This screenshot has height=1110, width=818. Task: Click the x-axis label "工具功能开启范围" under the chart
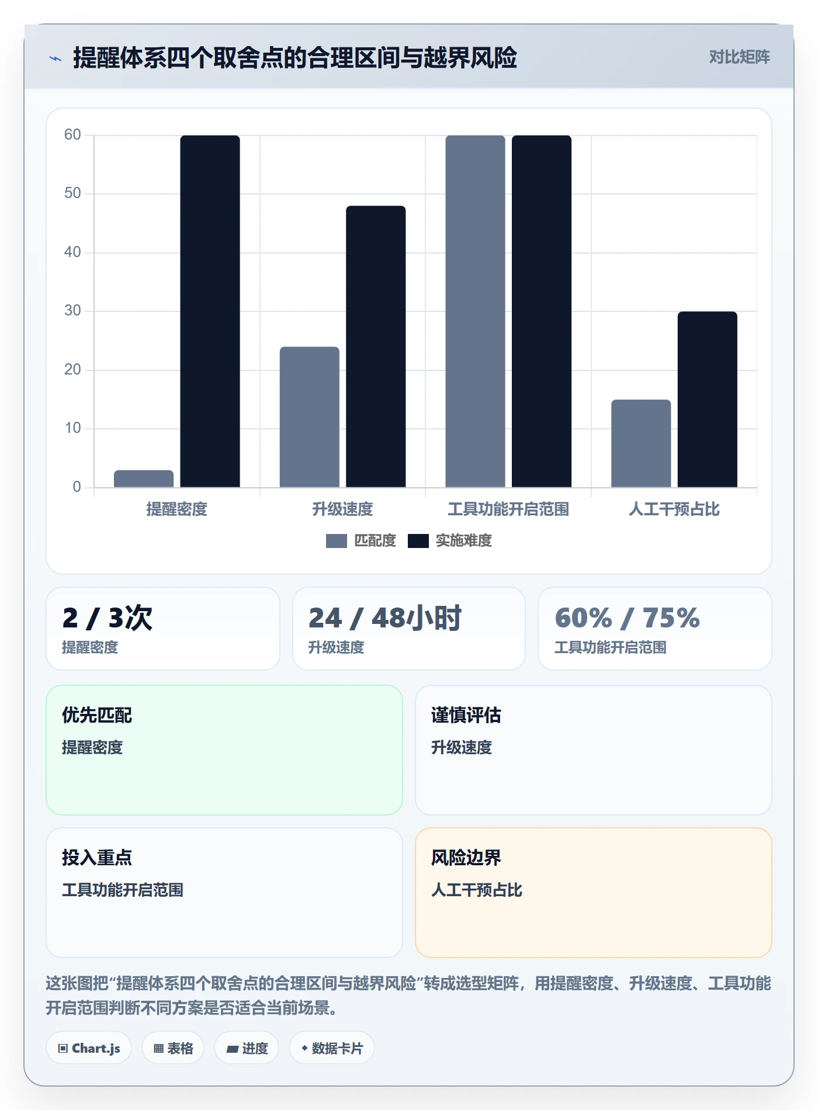coord(508,509)
